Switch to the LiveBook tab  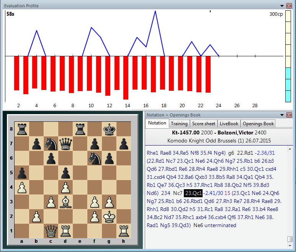click(x=229, y=123)
